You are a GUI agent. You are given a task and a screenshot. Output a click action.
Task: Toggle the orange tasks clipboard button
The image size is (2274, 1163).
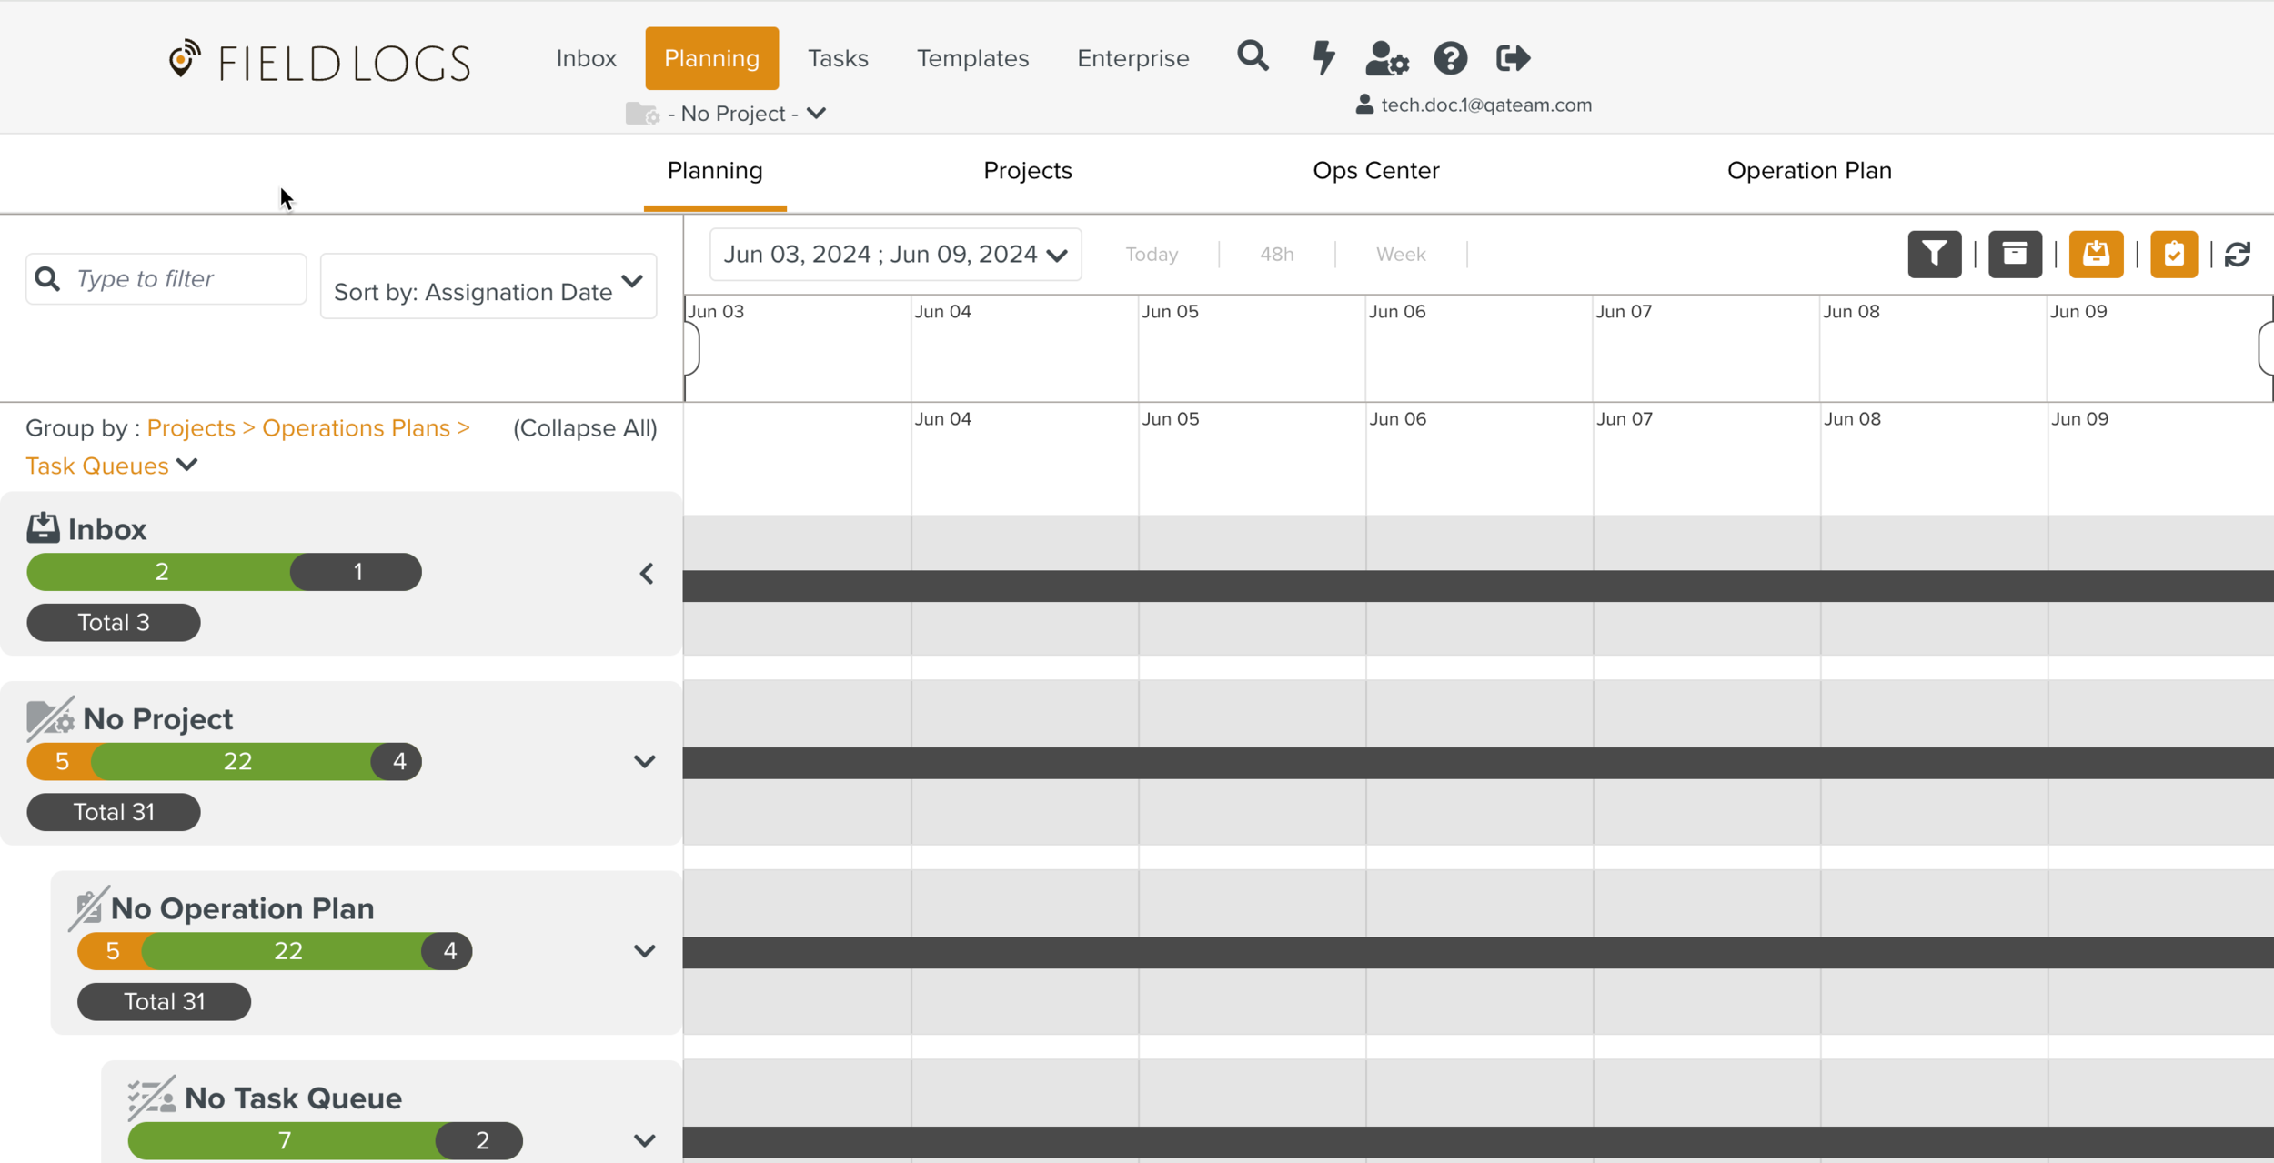(x=2174, y=254)
